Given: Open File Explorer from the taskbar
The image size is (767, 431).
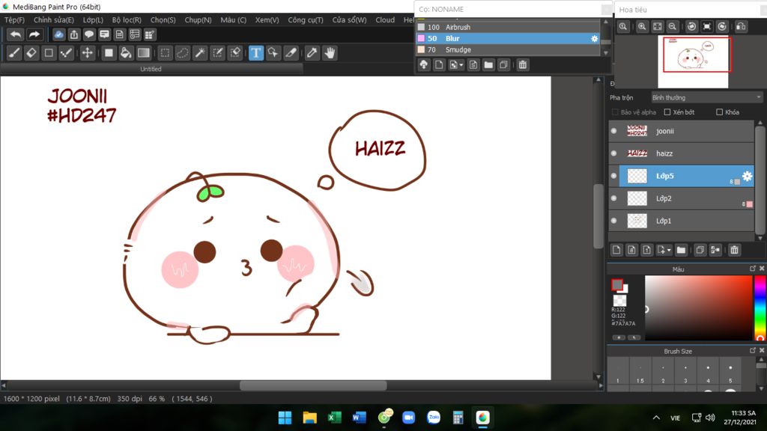Looking at the screenshot, I should click(309, 418).
